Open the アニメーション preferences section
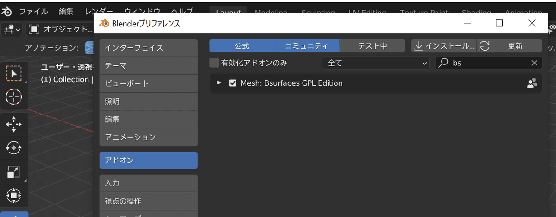Image resolution: width=556 pixels, height=217 pixels. click(149, 137)
